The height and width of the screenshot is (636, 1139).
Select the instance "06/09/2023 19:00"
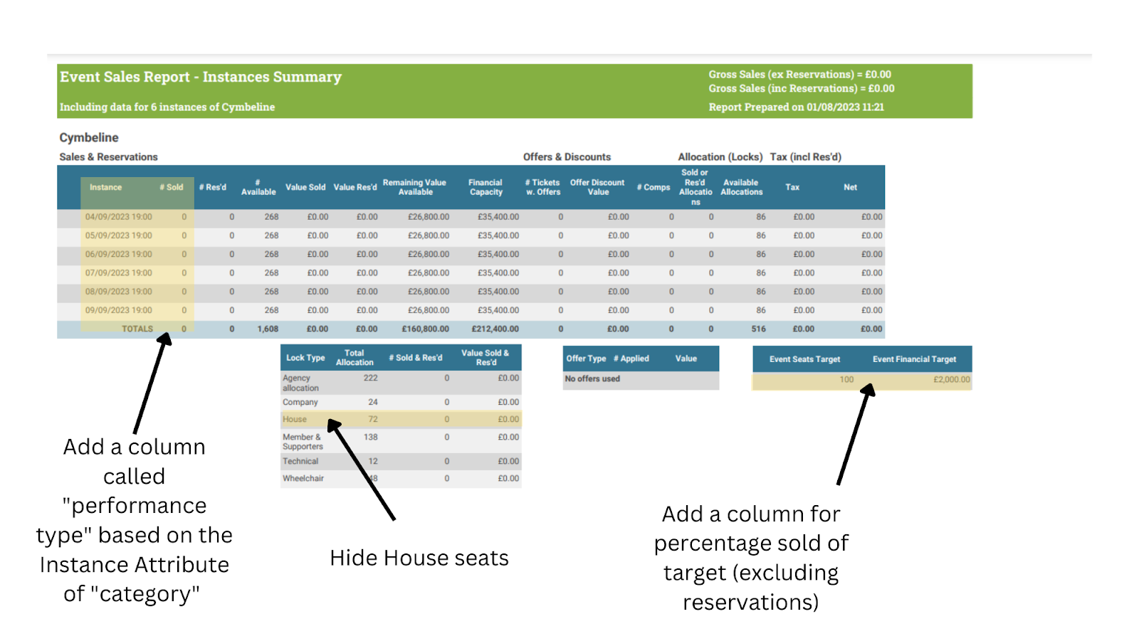point(119,254)
